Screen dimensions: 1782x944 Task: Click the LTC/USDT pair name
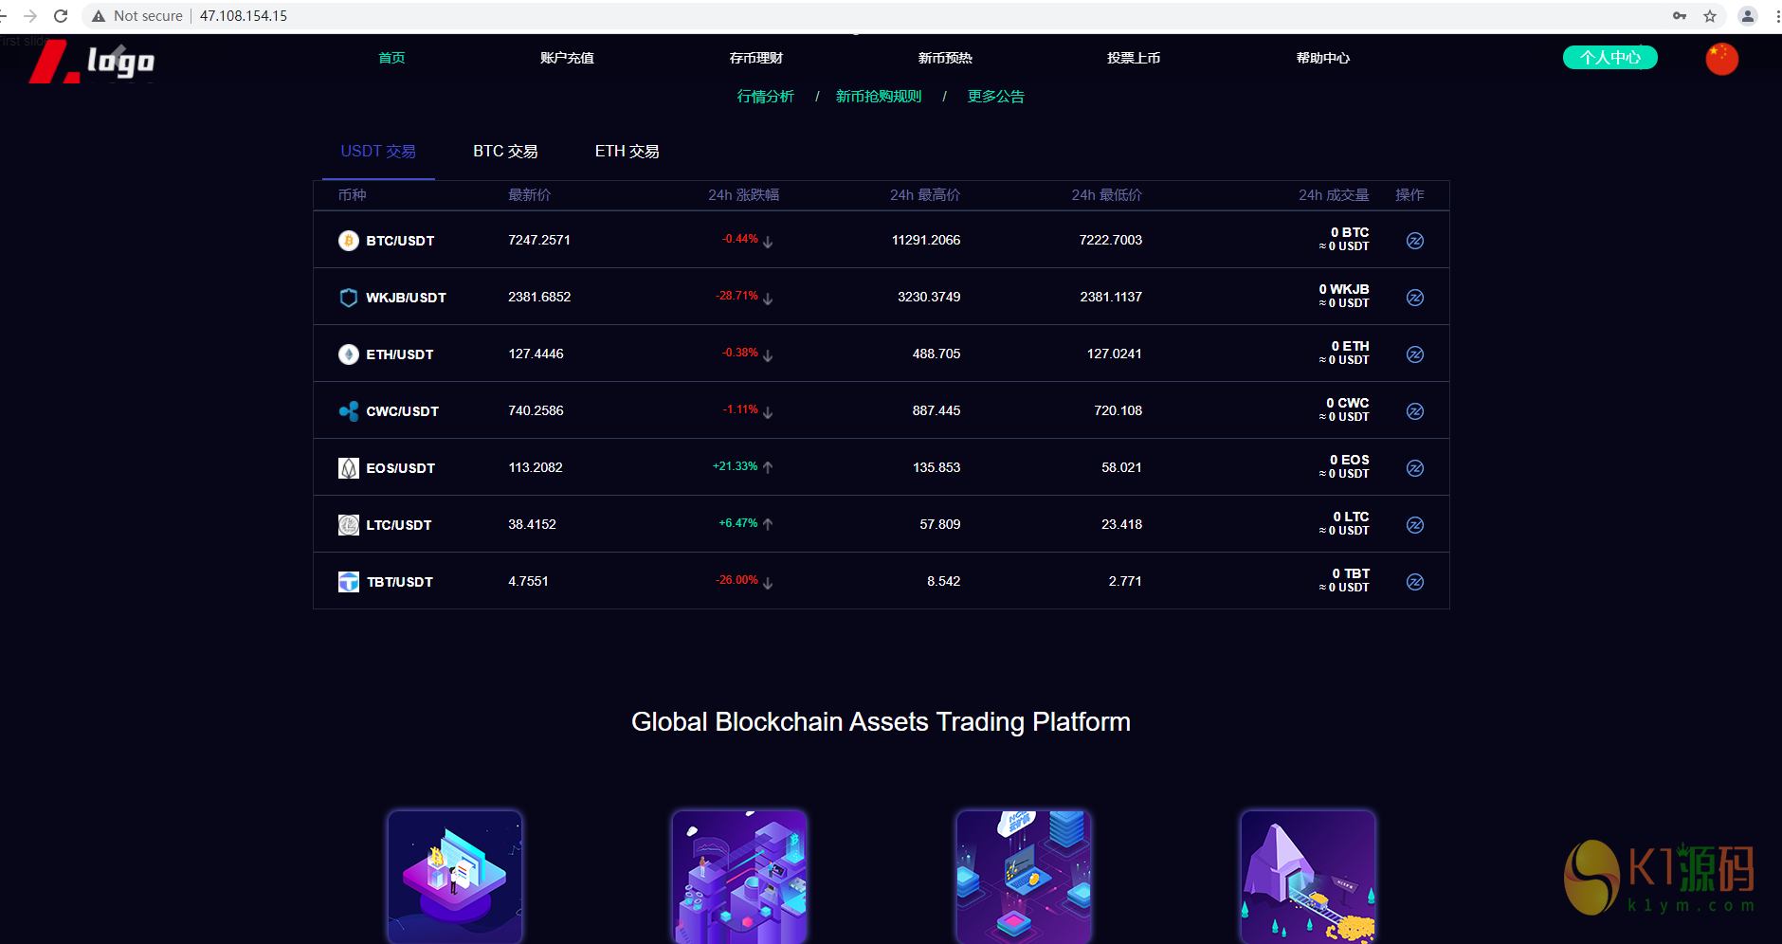(399, 525)
